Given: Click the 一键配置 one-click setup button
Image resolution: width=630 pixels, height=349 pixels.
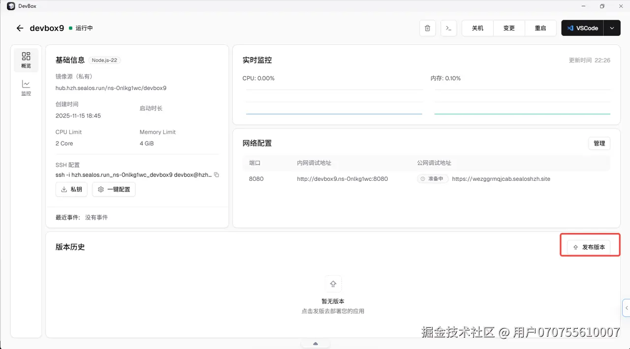Looking at the screenshot, I should pos(114,189).
